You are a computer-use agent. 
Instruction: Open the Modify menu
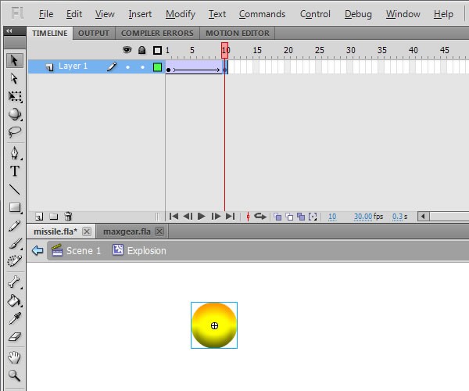click(x=181, y=14)
